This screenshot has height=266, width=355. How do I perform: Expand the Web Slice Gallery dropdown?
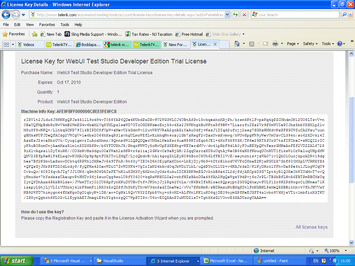click(244, 34)
